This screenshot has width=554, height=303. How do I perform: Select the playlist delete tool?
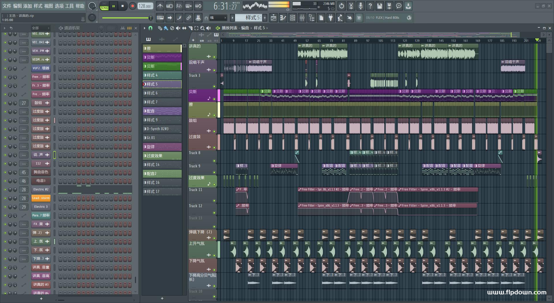pos(172,28)
